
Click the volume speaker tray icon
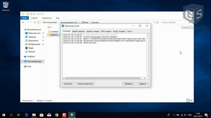pyautogui.click(x=185, y=115)
